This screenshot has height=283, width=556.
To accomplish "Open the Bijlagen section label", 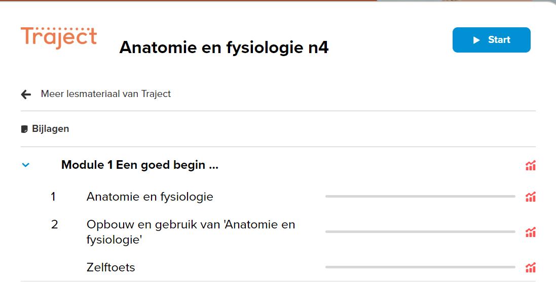I will (50, 129).
